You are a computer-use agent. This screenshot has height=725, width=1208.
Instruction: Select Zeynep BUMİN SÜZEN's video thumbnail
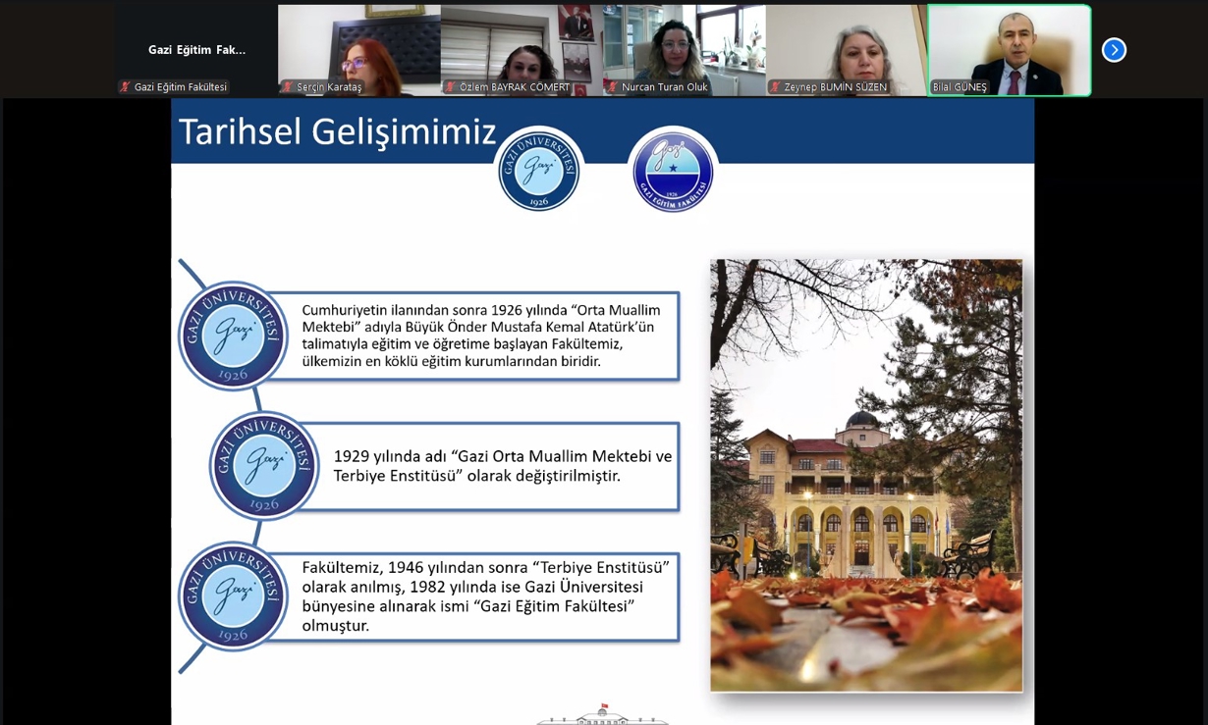846,44
